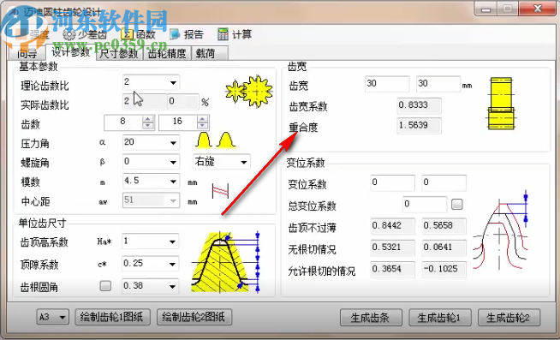Image resolution: width=560 pixels, height=340 pixels.
Task: Open the 少差齿 gear tool
Action: (x=85, y=34)
